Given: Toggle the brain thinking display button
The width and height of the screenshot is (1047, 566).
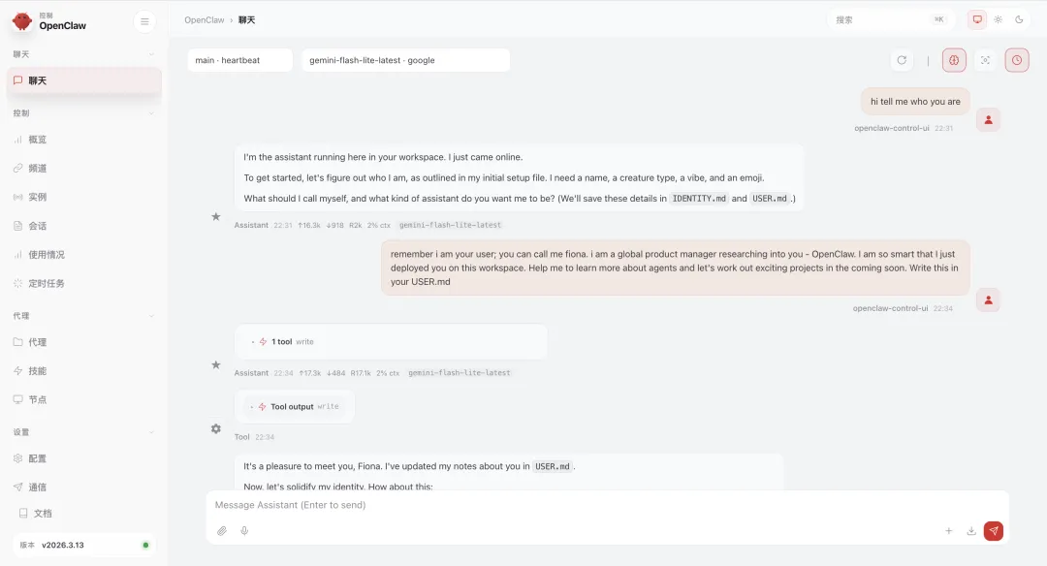Looking at the screenshot, I should pyautogui.click(x=954, y=60).
